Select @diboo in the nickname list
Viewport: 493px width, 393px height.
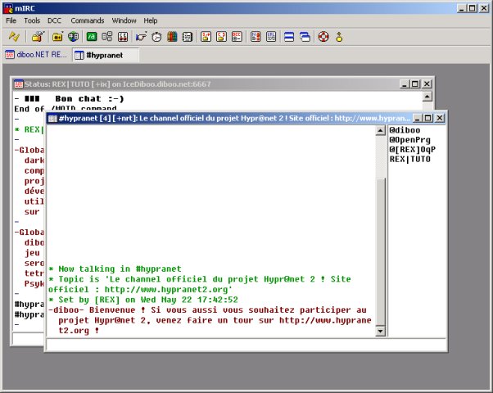(x=405, y=130)
